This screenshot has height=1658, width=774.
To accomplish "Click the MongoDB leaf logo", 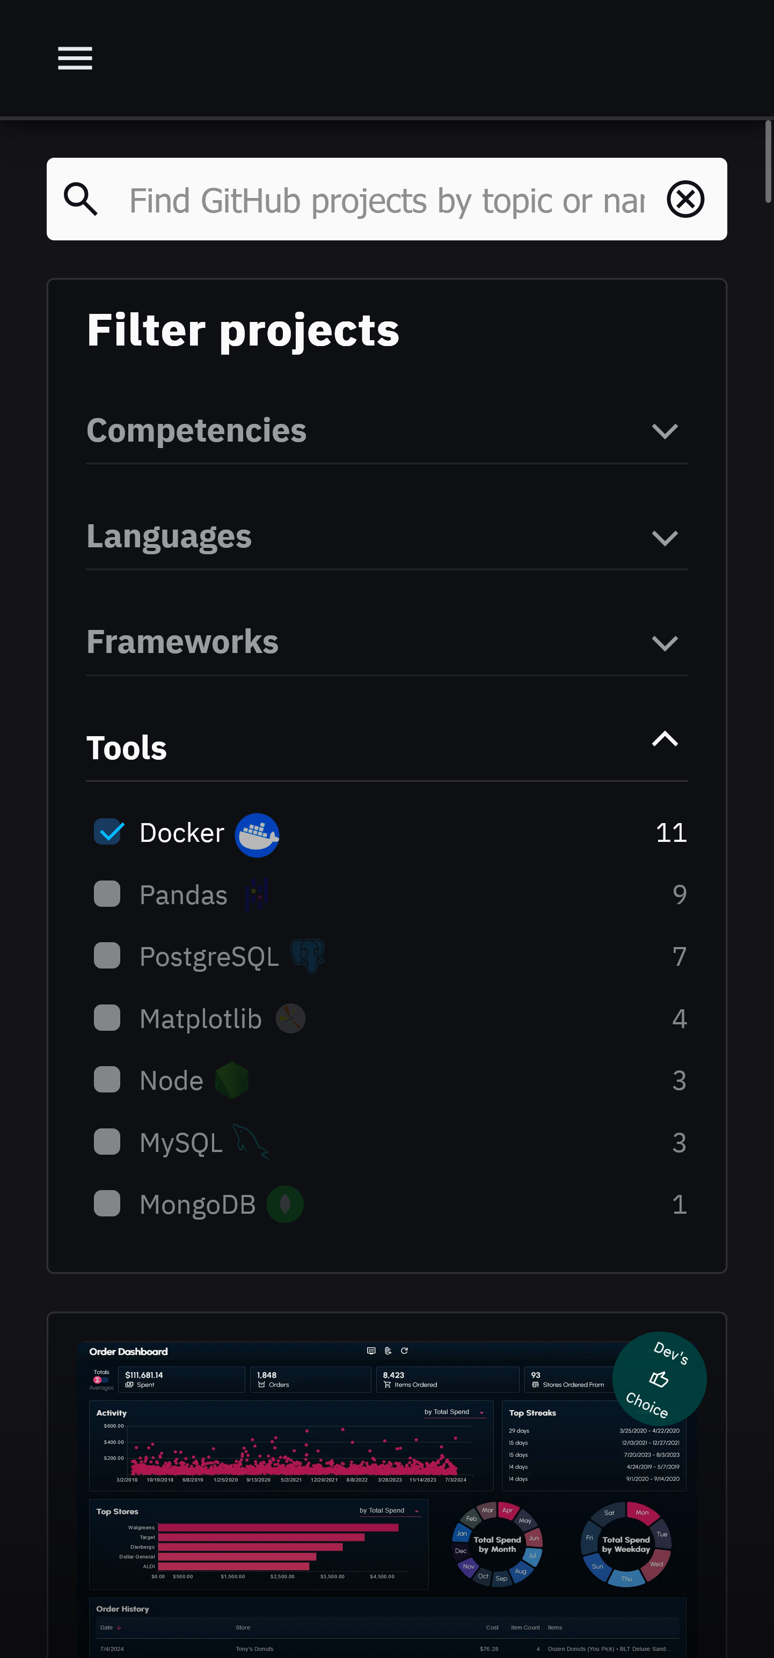I will 284,1204.
